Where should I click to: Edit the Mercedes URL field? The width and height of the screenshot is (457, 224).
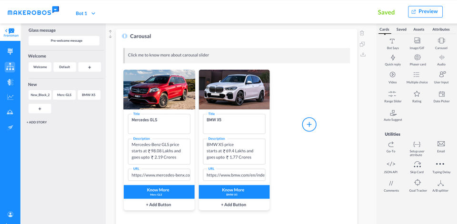[159, 175]
